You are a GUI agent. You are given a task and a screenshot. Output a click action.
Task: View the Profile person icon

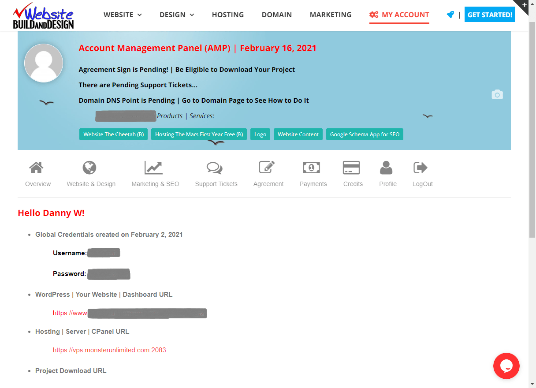click(x=386, y=168)
